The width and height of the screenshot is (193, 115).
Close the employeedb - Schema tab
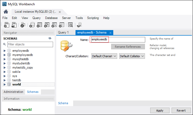click(x=111, y=33)
